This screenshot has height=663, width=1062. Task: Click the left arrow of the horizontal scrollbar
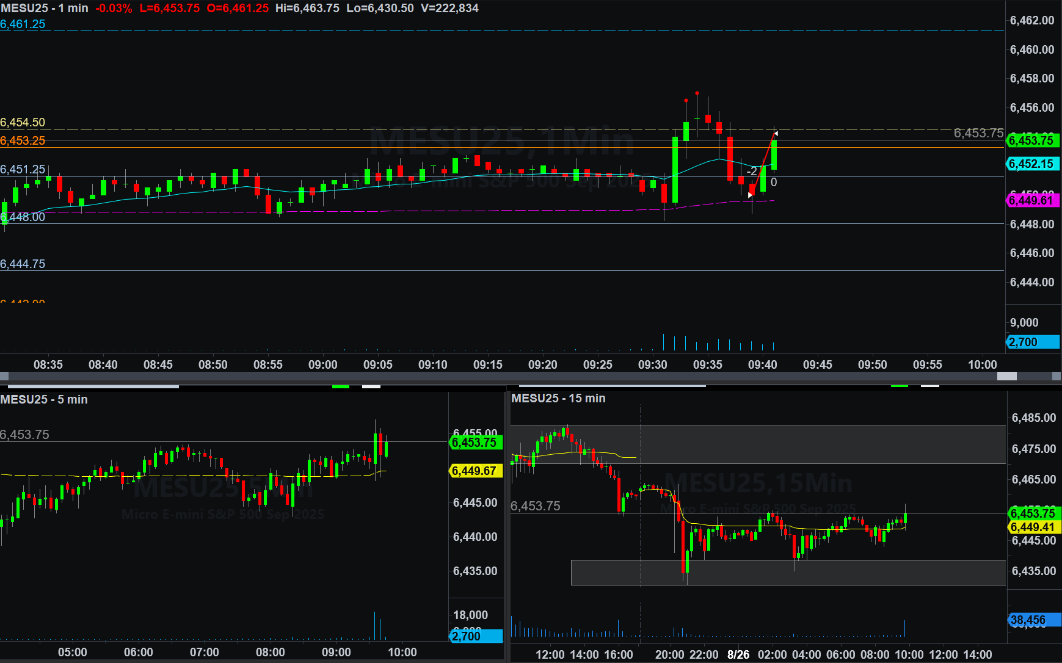4,376
